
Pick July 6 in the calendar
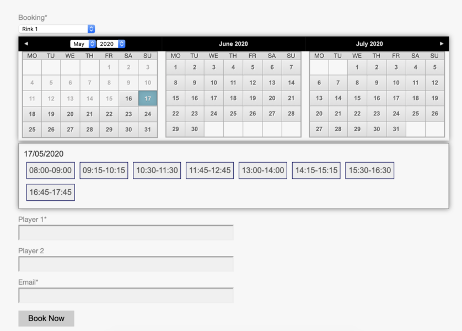319,83
